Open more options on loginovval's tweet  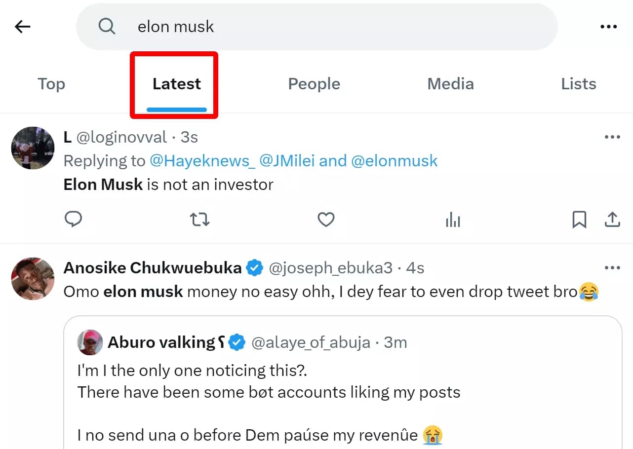612,137
